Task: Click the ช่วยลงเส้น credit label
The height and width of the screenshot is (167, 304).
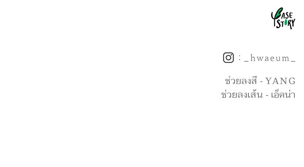Action: pos(242,94)
